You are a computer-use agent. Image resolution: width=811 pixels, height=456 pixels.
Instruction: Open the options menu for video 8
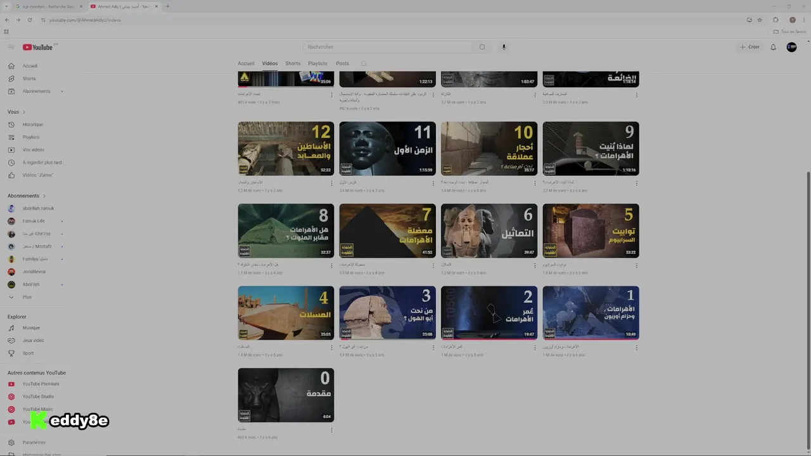coord(331,266)
